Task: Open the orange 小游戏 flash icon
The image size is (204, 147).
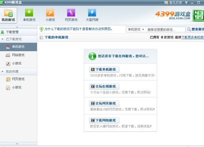Action: [50, 13]
